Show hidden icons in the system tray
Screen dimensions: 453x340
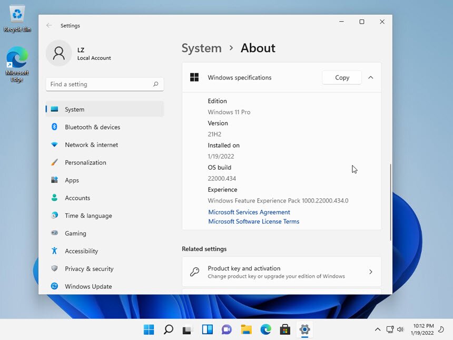click(378, 329)
